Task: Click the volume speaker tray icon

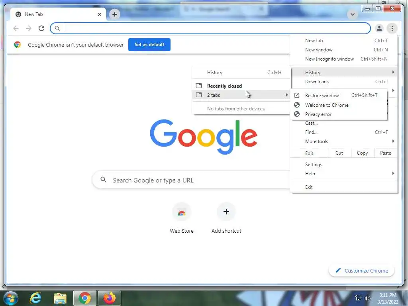Action: (368, 298)
